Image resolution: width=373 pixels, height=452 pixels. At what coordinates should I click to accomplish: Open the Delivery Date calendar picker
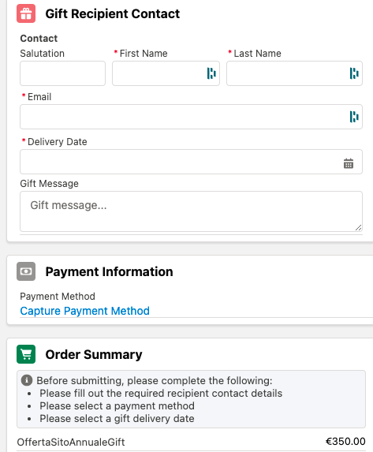(349, 163)
